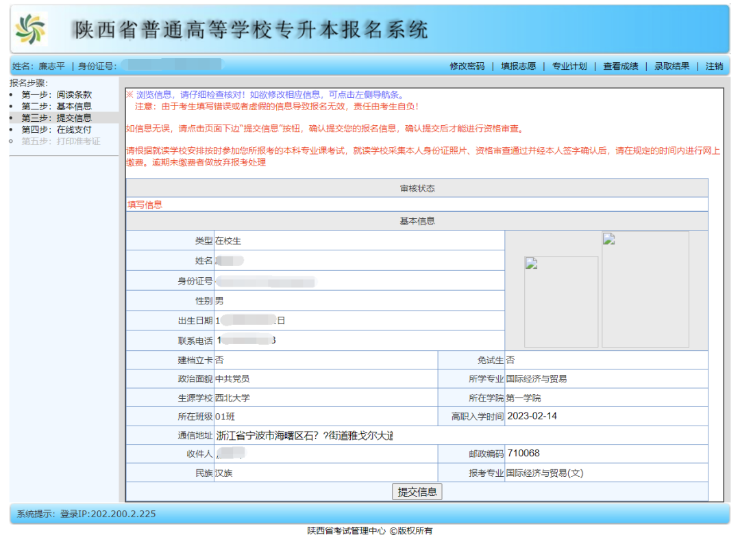This screenshot has height=535, width=740.
Task: Open 修改密码 in the top navigation
Action: [467, 66]
